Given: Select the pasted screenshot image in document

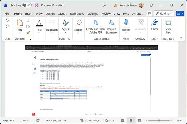Looking at the screenshot, I should click(x=92, y=81).
